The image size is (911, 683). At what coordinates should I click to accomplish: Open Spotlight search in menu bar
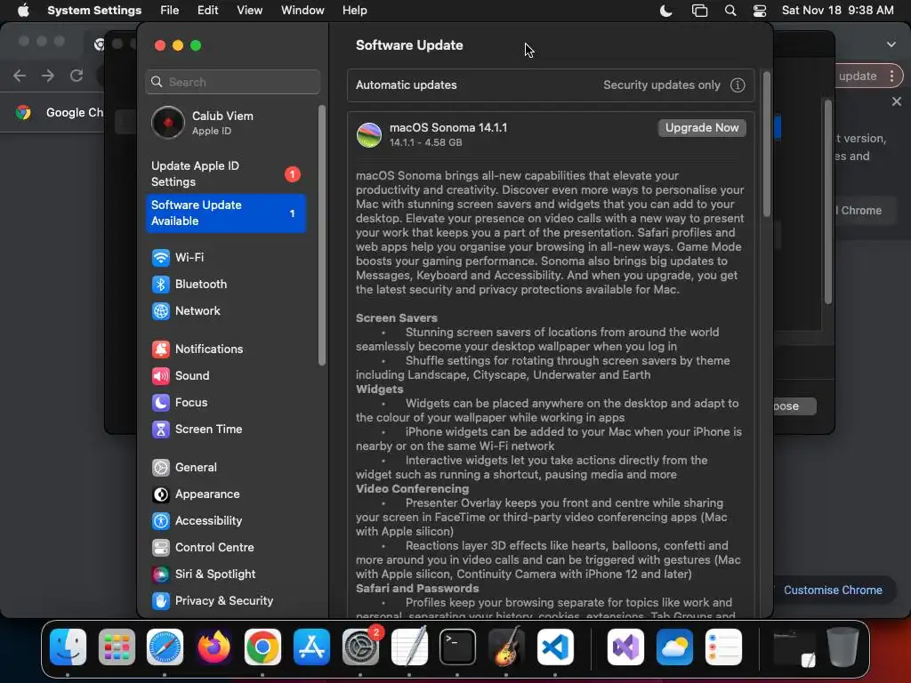[730, 11]
